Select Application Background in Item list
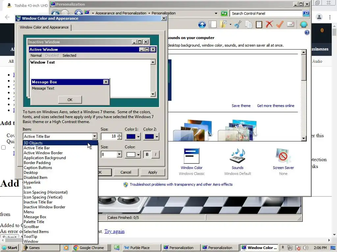 61,158
